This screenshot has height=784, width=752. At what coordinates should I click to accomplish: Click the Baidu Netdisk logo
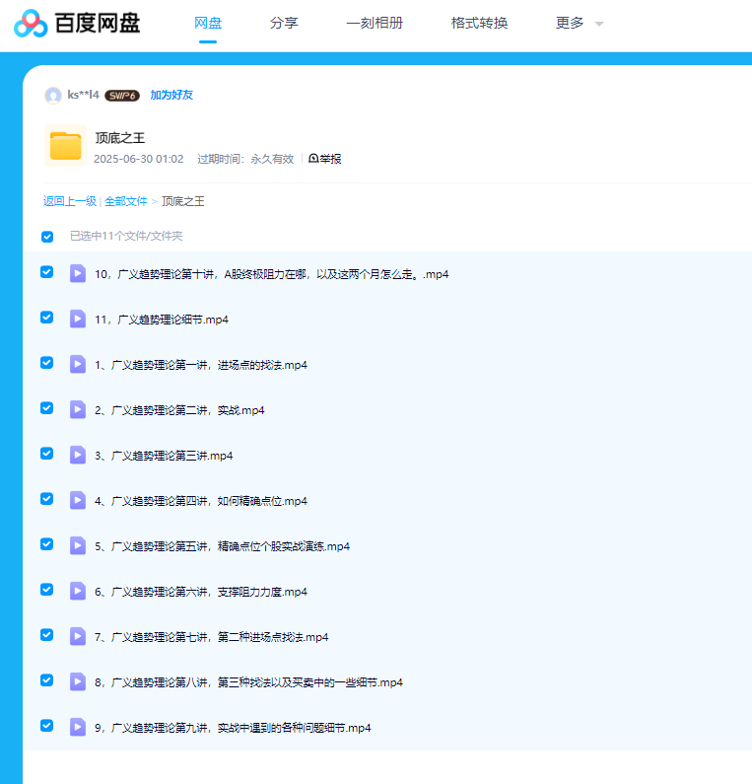pyautogui.click(x=77, y=24)
